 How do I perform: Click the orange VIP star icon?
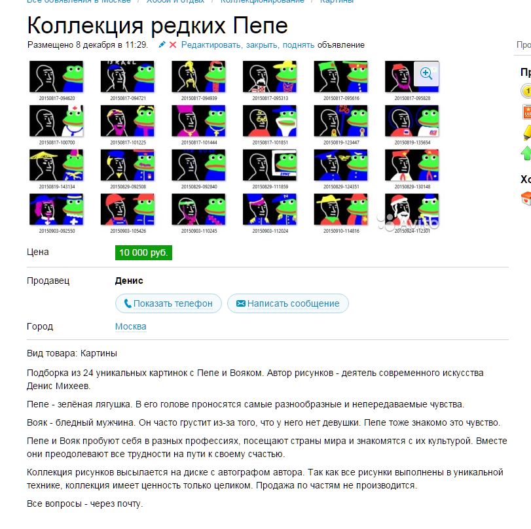527,112
